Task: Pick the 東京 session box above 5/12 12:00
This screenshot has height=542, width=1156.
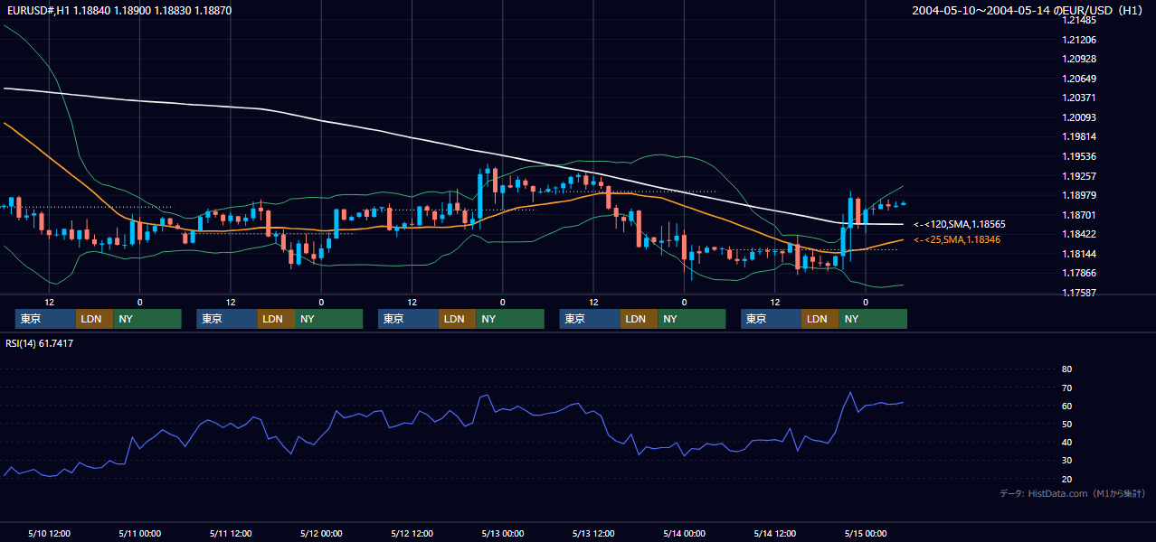Action: pyautogui.click(x=408, y=319)
